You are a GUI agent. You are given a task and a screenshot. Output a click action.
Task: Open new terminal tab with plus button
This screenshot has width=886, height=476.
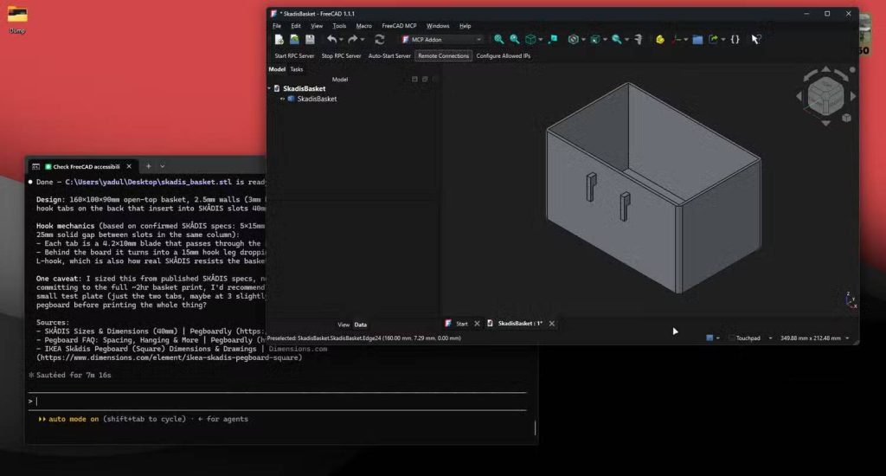(149, 167)
